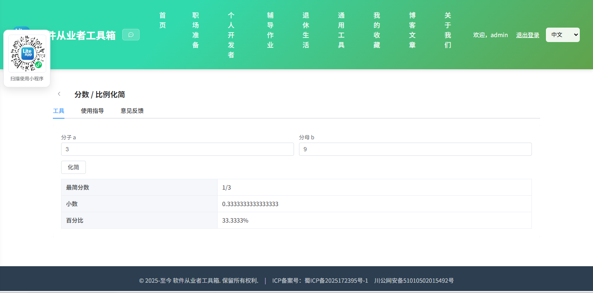Open the 退休生活 navigation item
Screen dimensions: 593x293
pos(306,30)
